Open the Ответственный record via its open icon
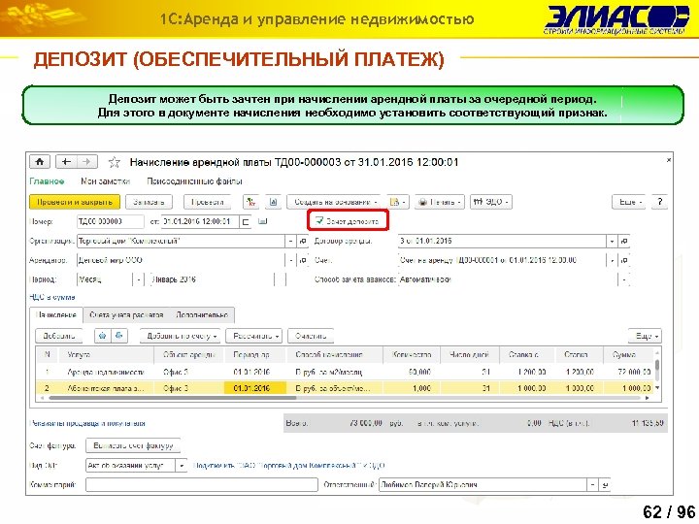699x524 pixels. click(605, 485)
